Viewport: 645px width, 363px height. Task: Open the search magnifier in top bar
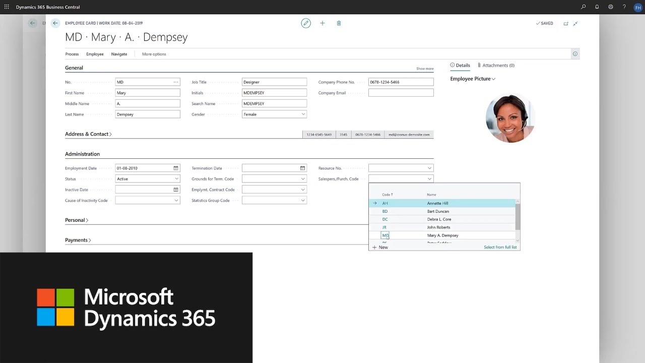[584, 7]
